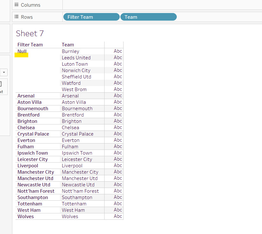Click the Rows shelf icon

point(16,17)
